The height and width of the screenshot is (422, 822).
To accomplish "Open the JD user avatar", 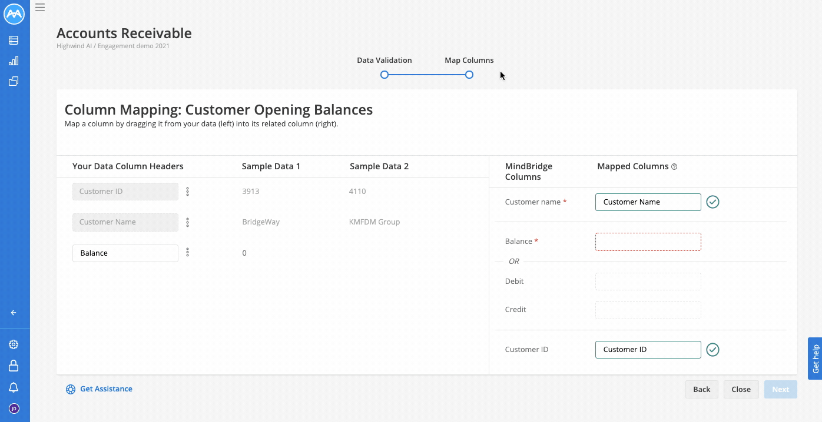I will pos(14,408).
